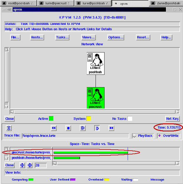The width and height of the screenshot is (183, 184).
Task: Click the xpvm taskbar tab
Action: [x=130, y=3]
